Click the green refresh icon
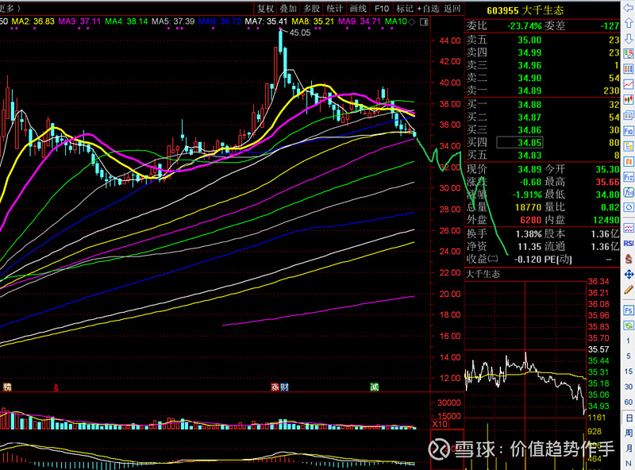This screenshot has height=470, width=635. (629, 326)
